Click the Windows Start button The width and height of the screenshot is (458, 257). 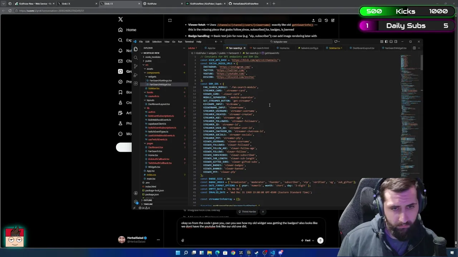pyautogui.click(x=178, y=253)
